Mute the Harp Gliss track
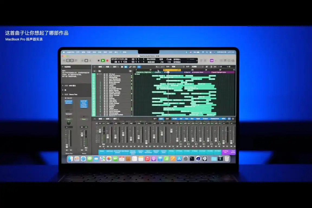 point(105,100)
